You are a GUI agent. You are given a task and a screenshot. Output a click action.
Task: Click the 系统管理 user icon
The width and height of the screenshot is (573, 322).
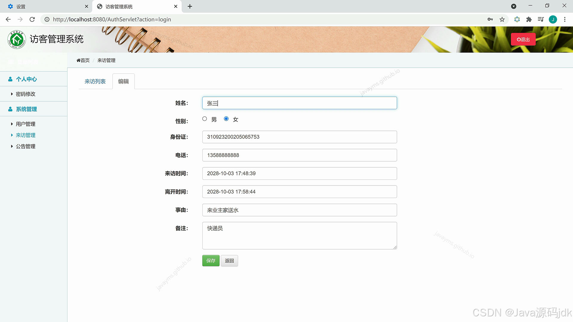pyautogui.click(x=10, y=109)
